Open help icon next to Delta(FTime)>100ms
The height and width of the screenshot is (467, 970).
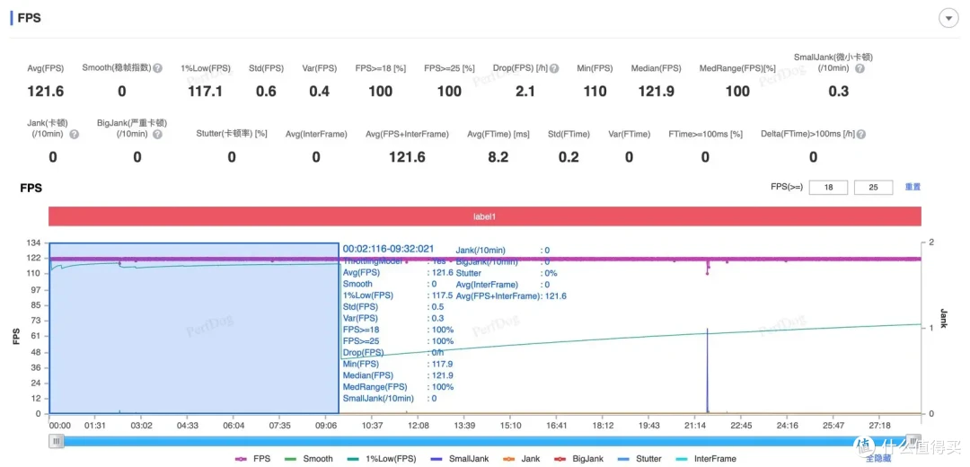click(x=861, y=134)
